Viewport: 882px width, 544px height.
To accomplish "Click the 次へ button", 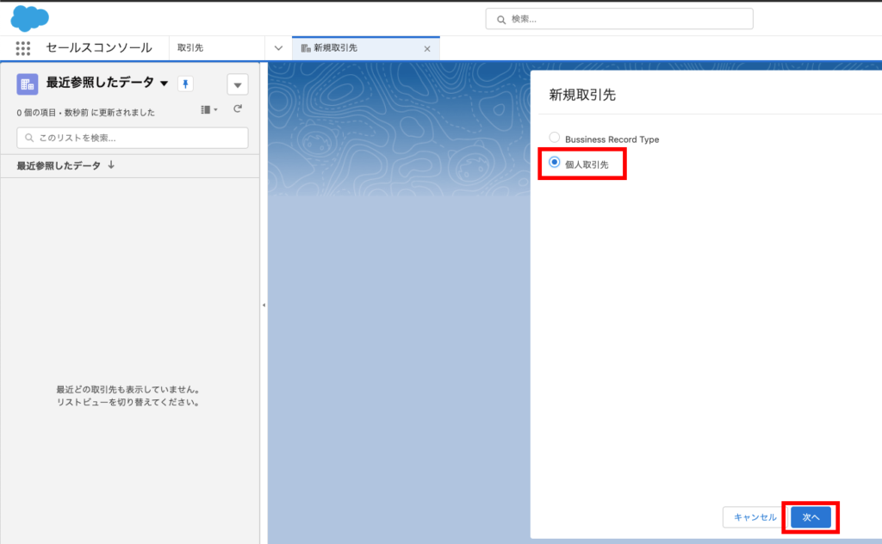I will tap(811, 517).
